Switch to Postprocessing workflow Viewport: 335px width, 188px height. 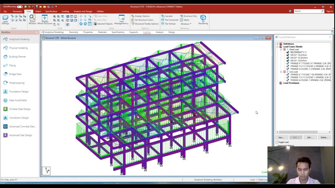tap(20, 83)
